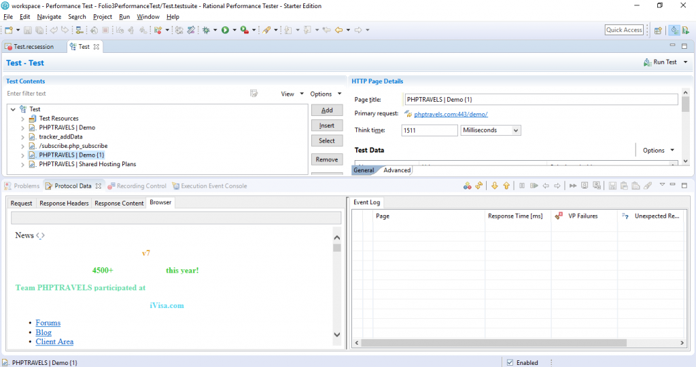Screen dimensions: 696x367
Task: Switch to the Advanced tab
Action: click(x=397, y=170)
